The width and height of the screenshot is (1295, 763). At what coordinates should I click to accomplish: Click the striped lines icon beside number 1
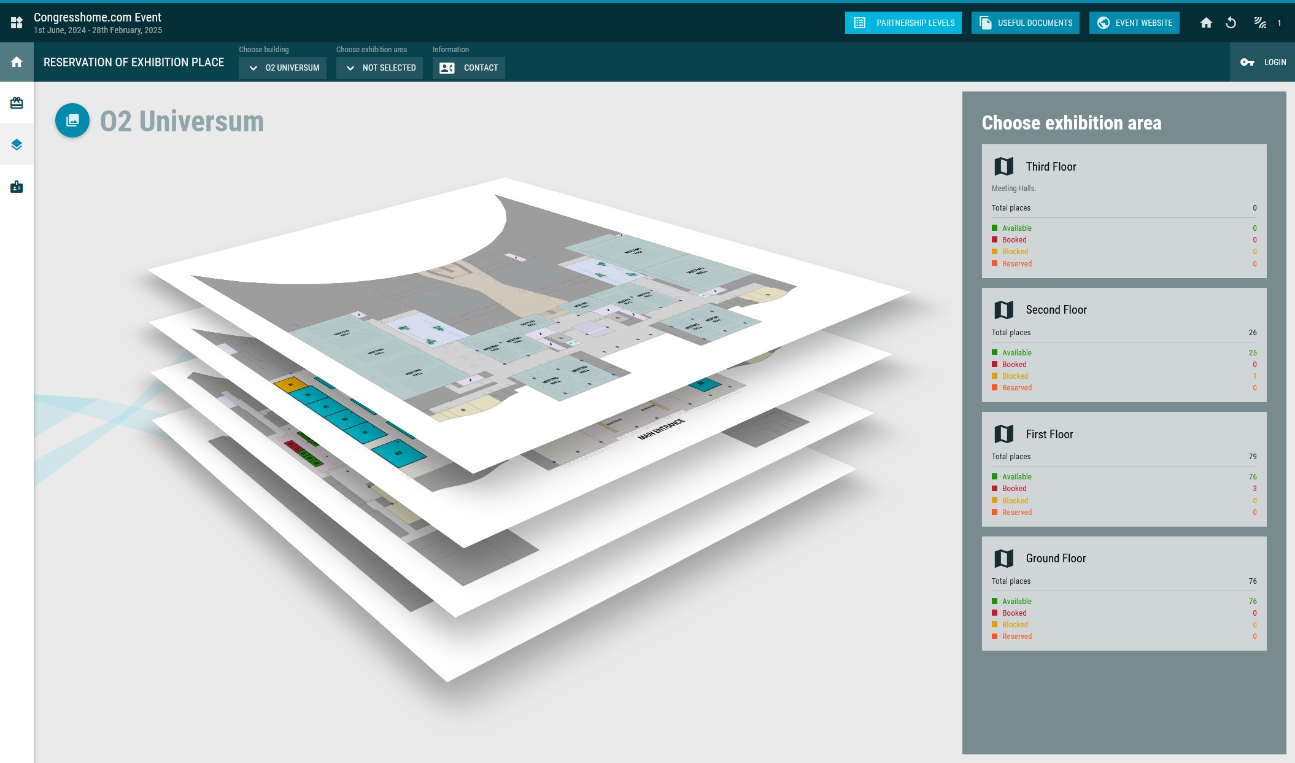click(1260, 23)
